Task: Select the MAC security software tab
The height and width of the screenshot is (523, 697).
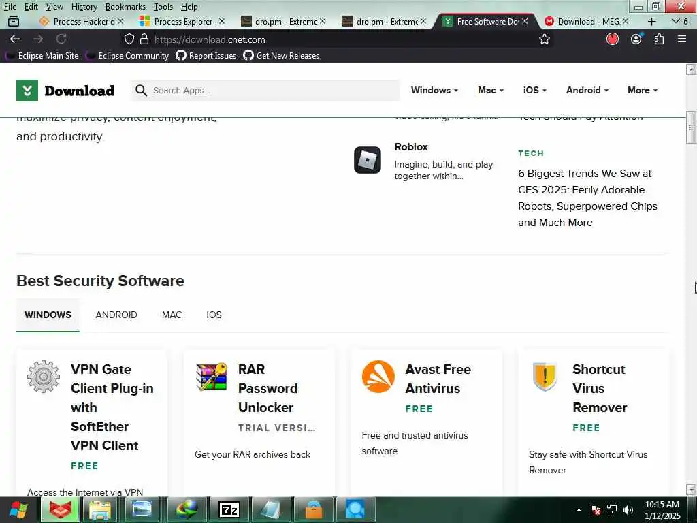Action: [x=172, y=315]
